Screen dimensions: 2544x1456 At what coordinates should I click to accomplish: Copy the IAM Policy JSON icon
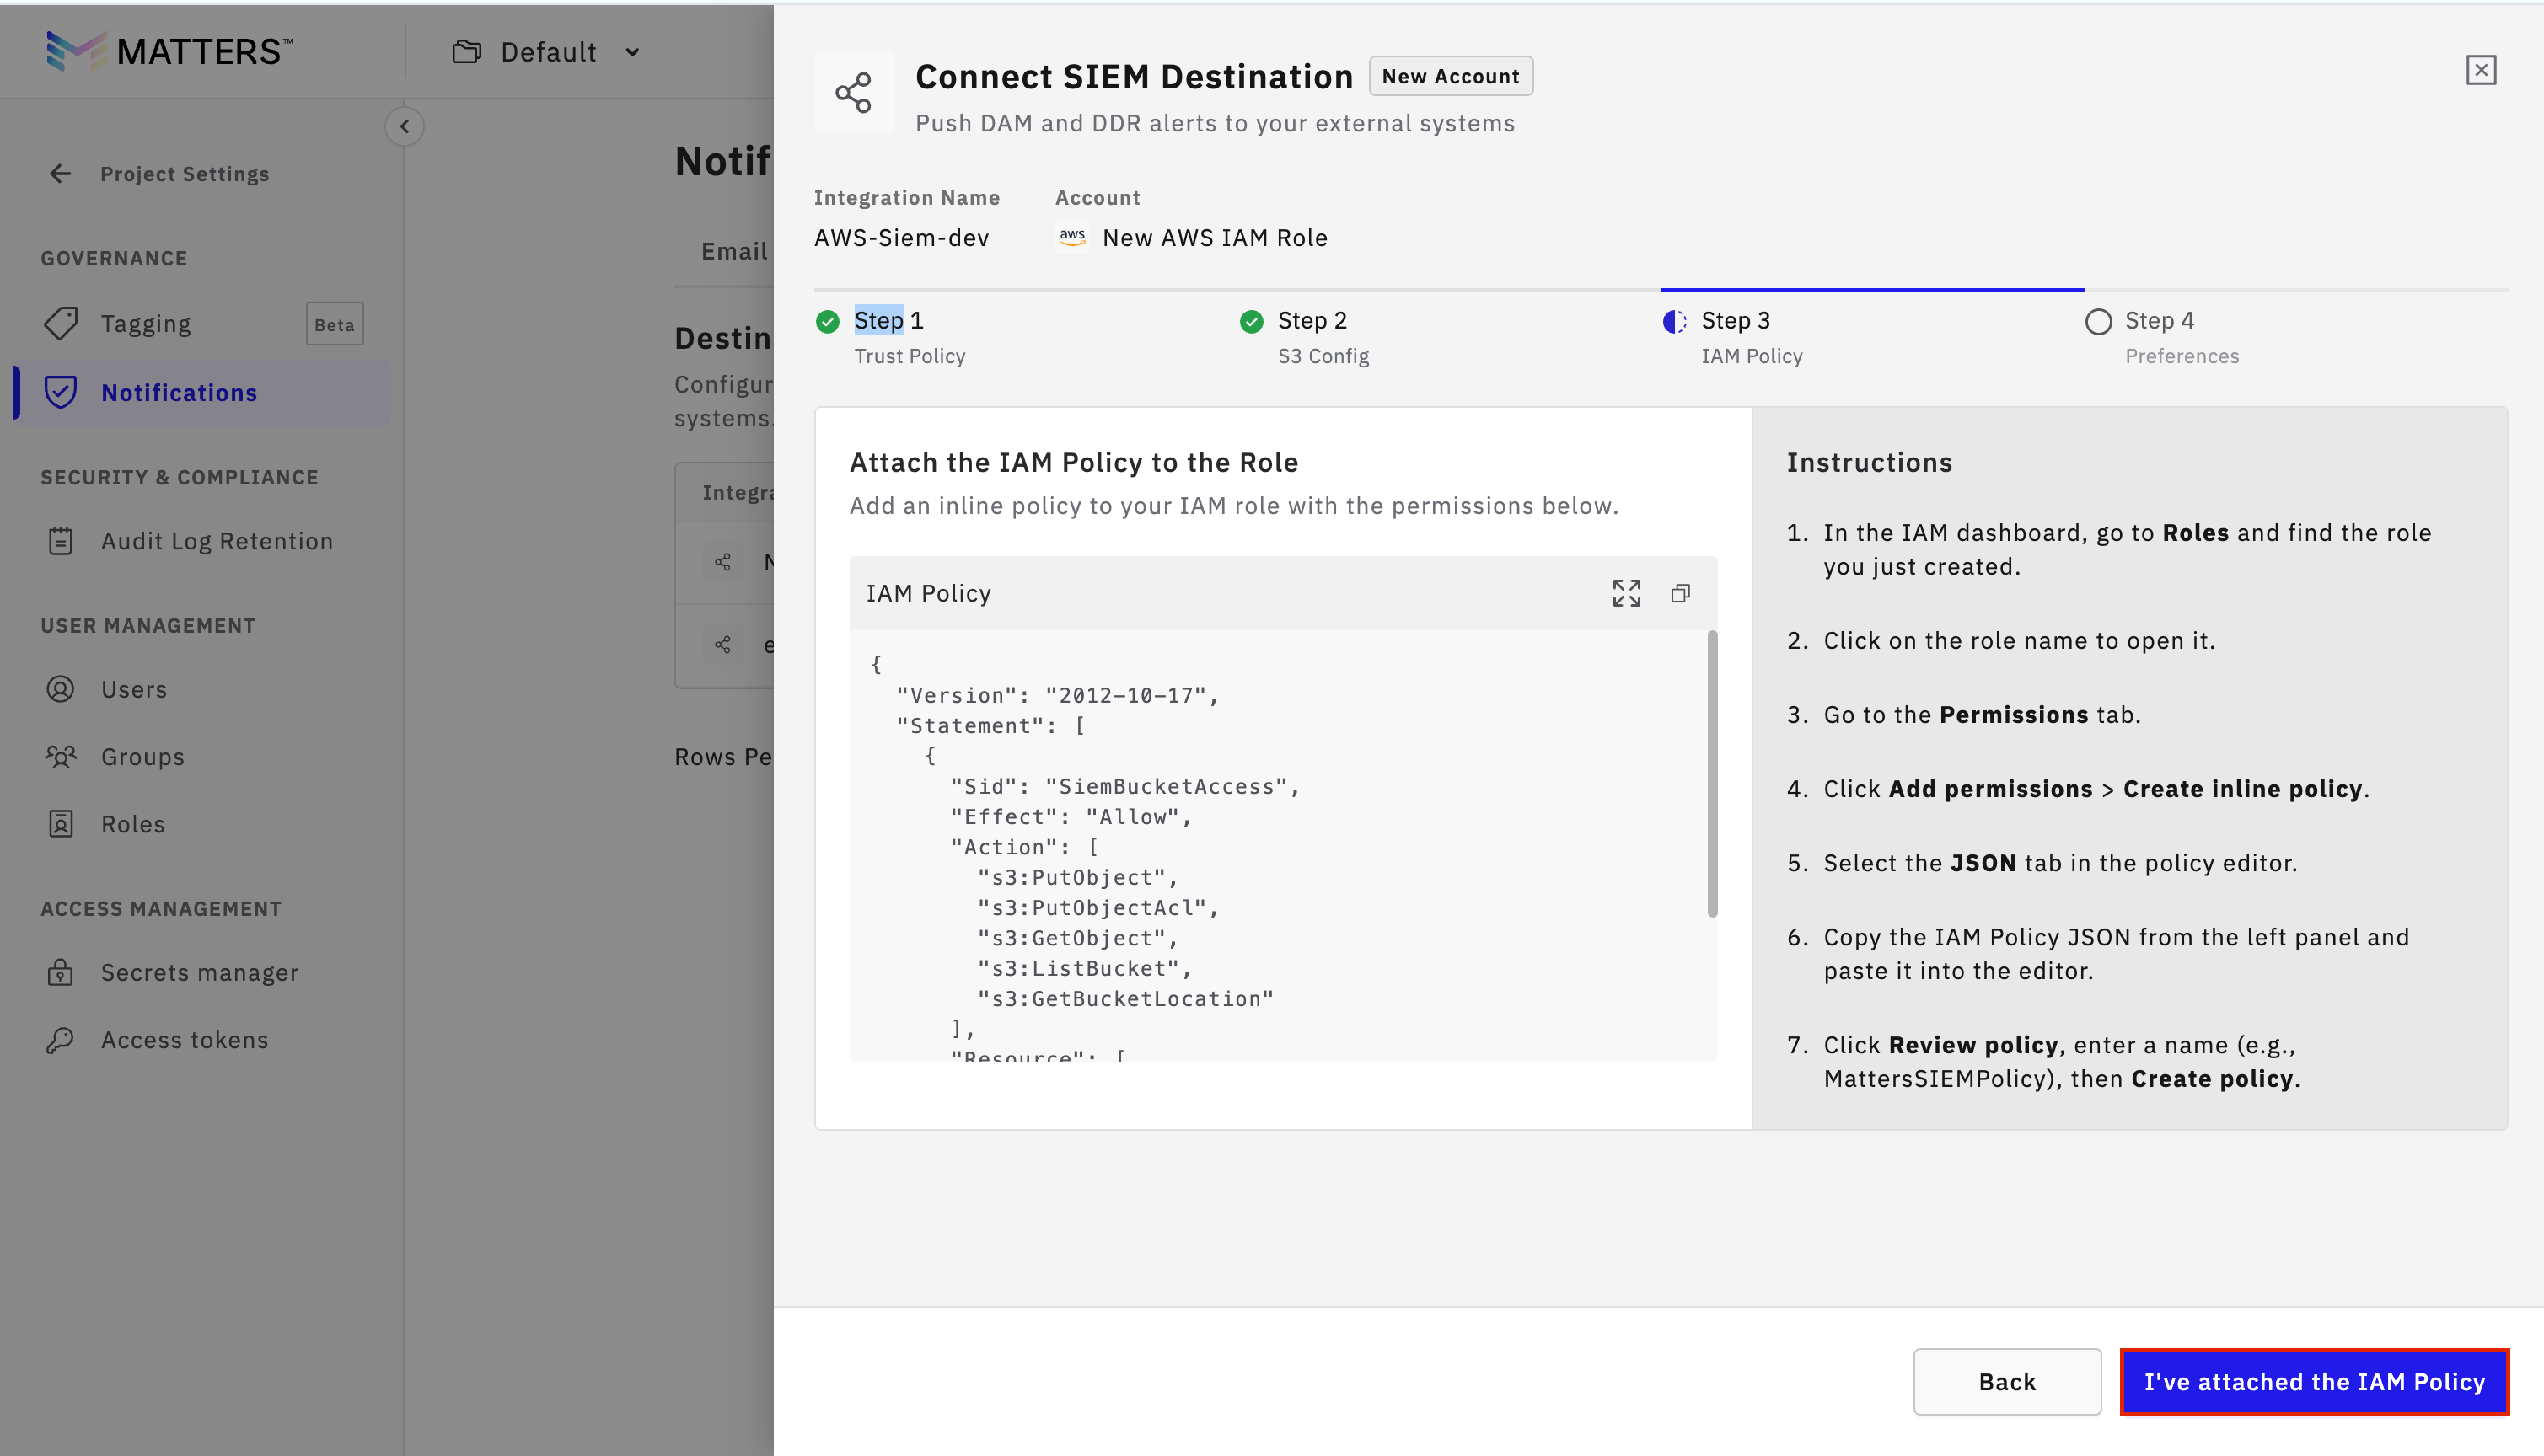[1680, 593]
